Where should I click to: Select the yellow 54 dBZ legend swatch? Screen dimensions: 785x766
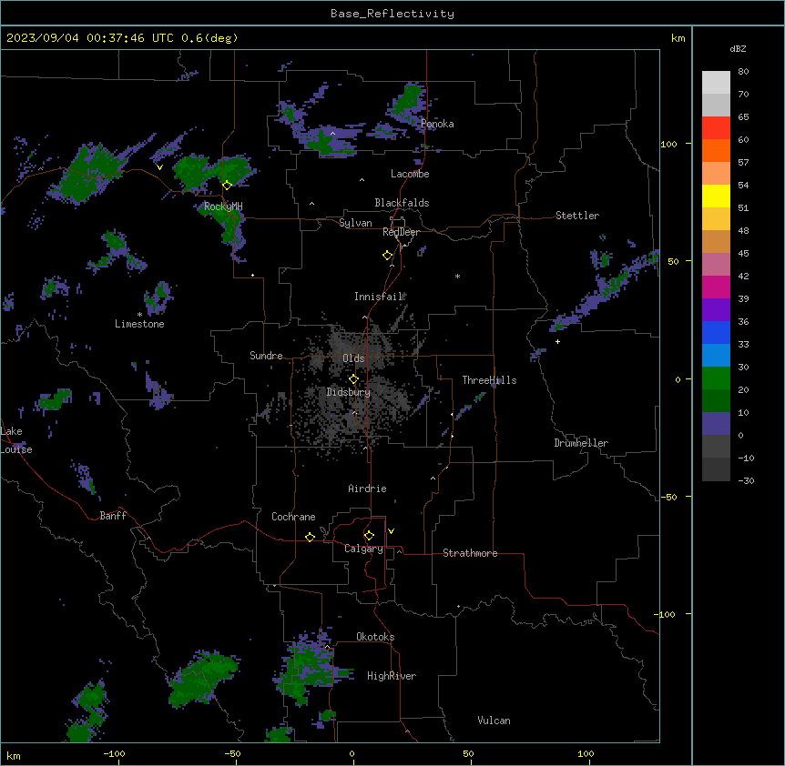coord(716,196)
